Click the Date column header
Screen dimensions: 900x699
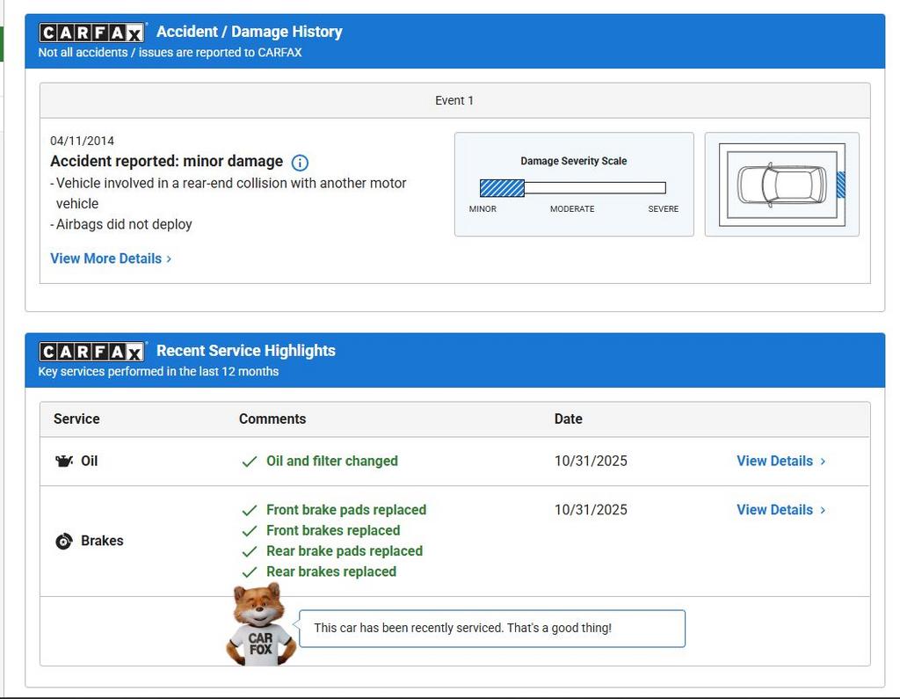(568, 419)
